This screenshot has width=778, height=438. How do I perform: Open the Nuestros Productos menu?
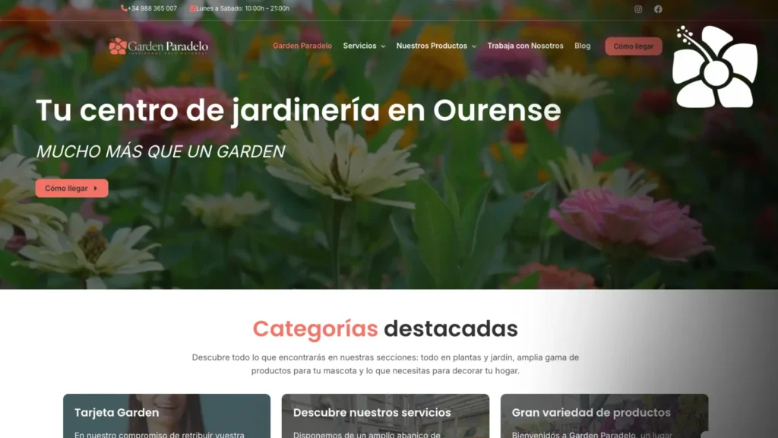432,46
